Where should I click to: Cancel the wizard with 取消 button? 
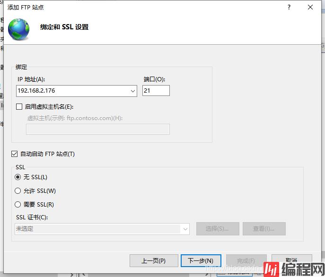[291, 260]
